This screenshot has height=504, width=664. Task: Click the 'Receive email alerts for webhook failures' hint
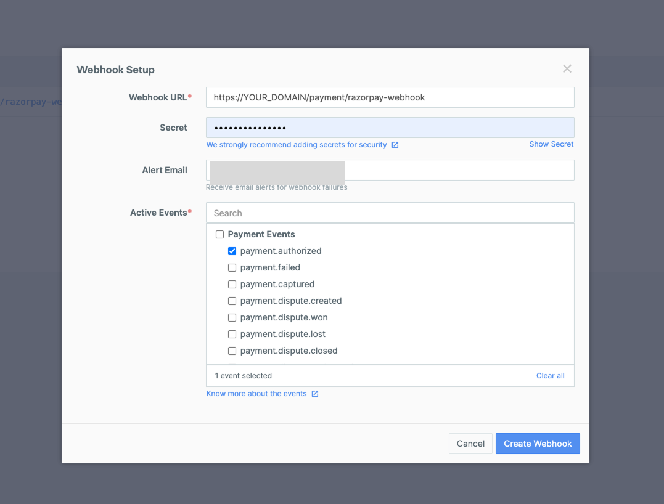point(277,187)
